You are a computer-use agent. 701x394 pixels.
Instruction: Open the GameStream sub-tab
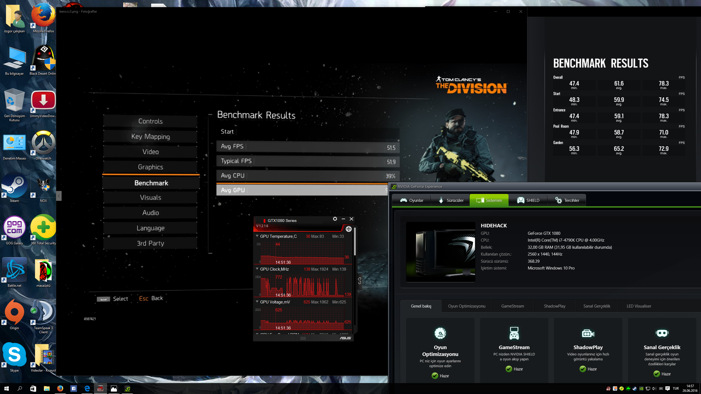[513, 306]
